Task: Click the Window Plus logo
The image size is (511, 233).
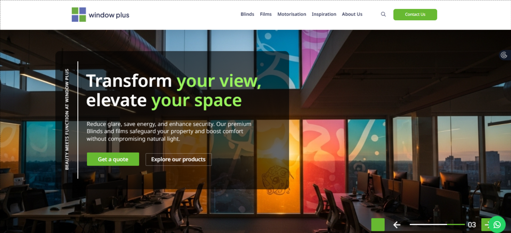Action: [100, 15]
